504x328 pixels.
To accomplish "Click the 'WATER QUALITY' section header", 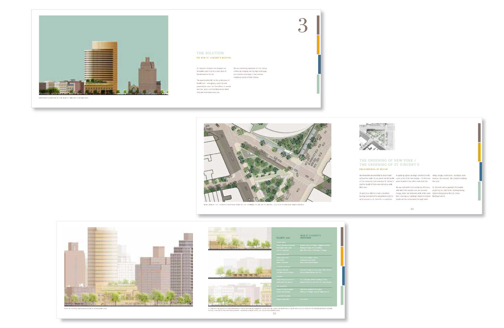I will pyautogui.click(x=283, y=255).
